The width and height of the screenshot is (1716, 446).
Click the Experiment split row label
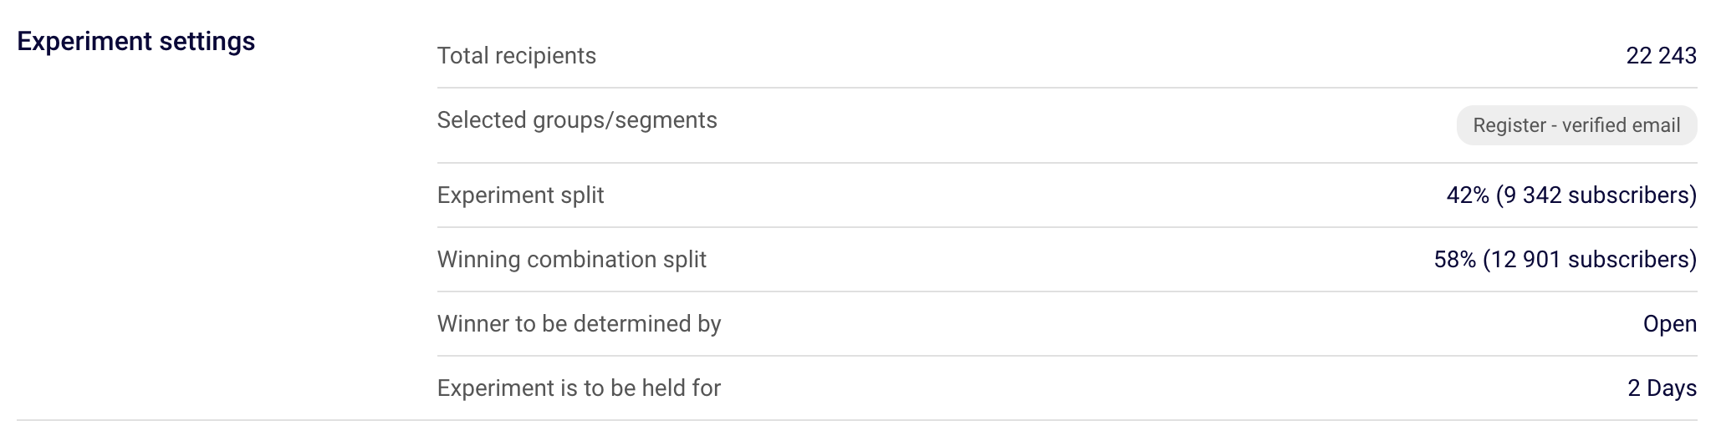click(x=520, y=195)
